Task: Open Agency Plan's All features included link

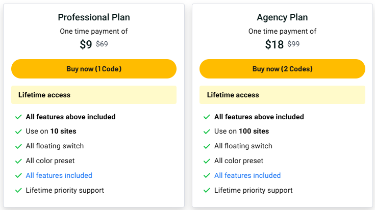Action: [x=247, y=175]
